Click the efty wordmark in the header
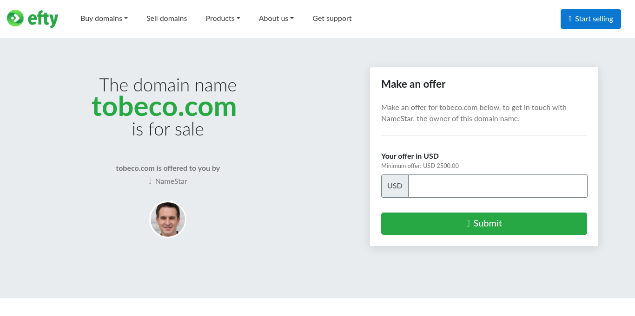 43,19
